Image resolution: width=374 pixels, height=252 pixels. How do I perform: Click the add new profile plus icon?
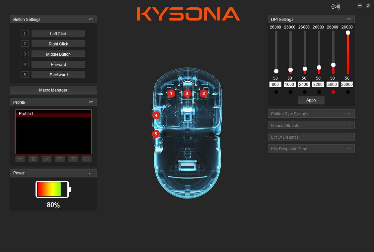[20, 159]
